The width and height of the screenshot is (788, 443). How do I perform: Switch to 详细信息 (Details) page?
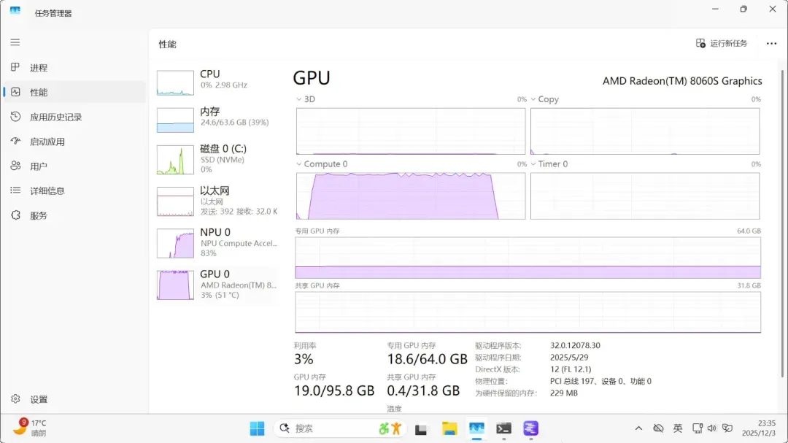pos(47,190)
